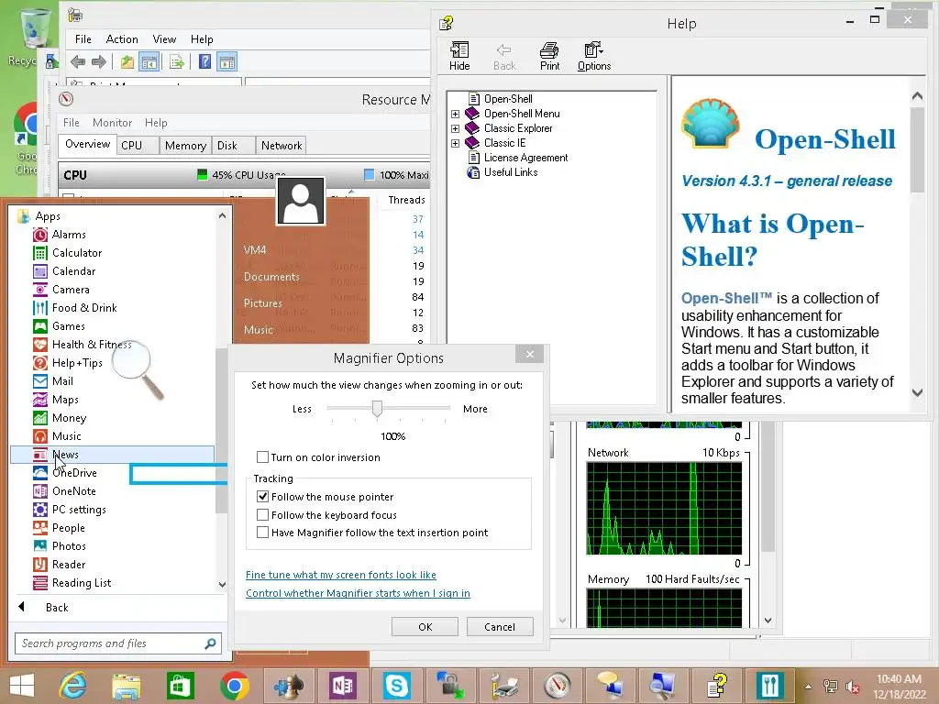Open File menu in Resource Monitor
The width and height of the screenshot is (939, 704).
point(72,123)
